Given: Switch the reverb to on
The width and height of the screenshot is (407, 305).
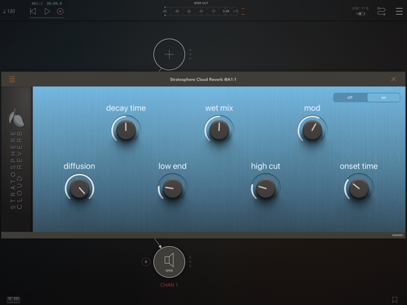Looking at the screenshot, I should click(383, 97).
